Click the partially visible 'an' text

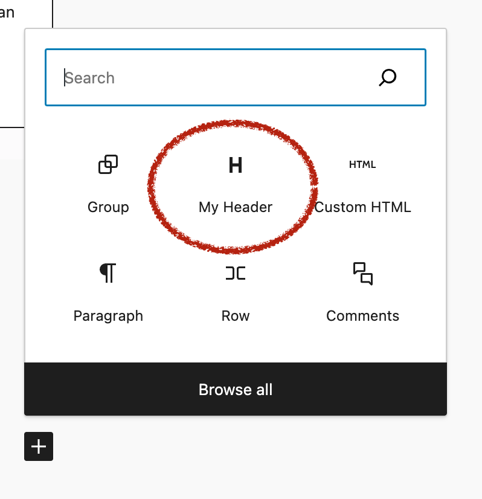click(7, 12)
